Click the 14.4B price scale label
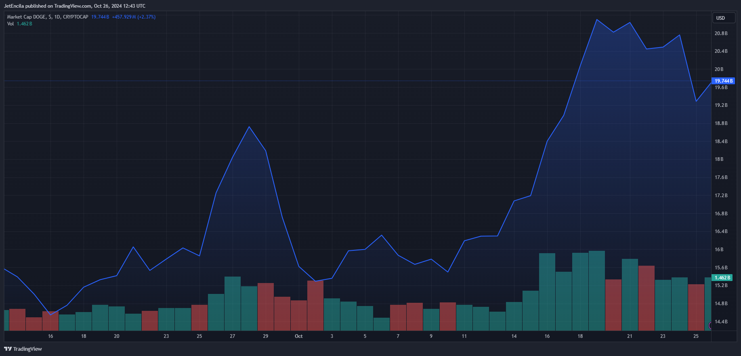The height and width of the screenshot is (356, 741). pos(721,322)
